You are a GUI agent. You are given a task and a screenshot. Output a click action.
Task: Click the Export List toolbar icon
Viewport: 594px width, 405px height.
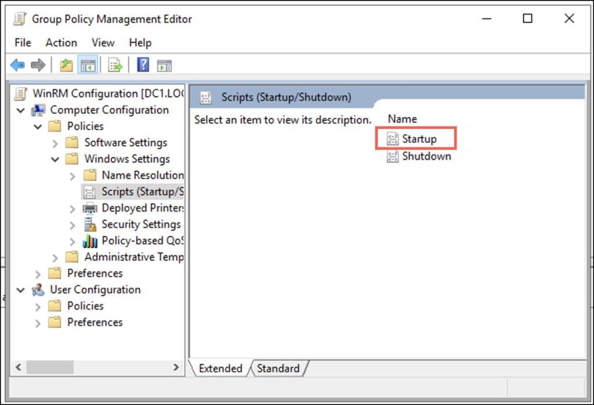(115, 64)
